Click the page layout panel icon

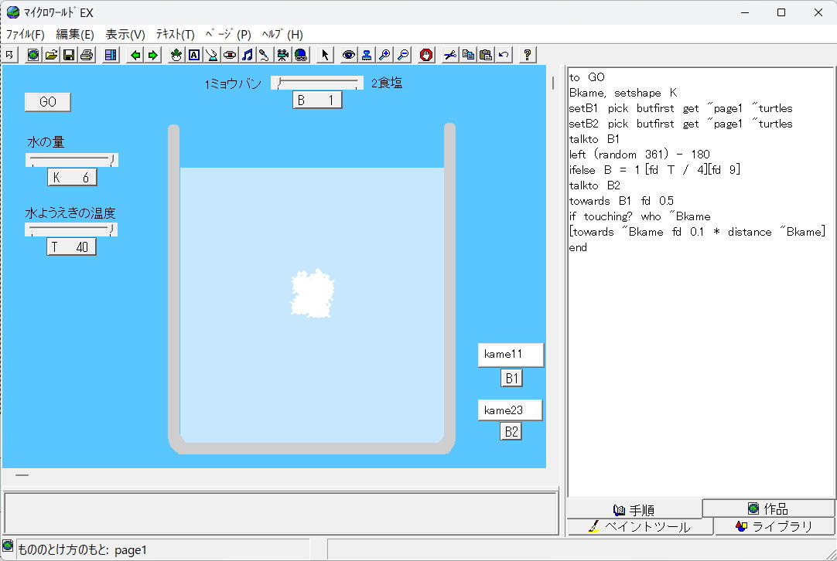pyautogui.click(x=111, y=55)
